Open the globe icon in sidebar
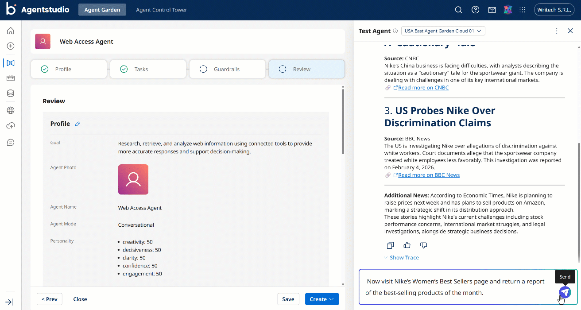The height and width of the screenshot is (310, 581). 11,110
